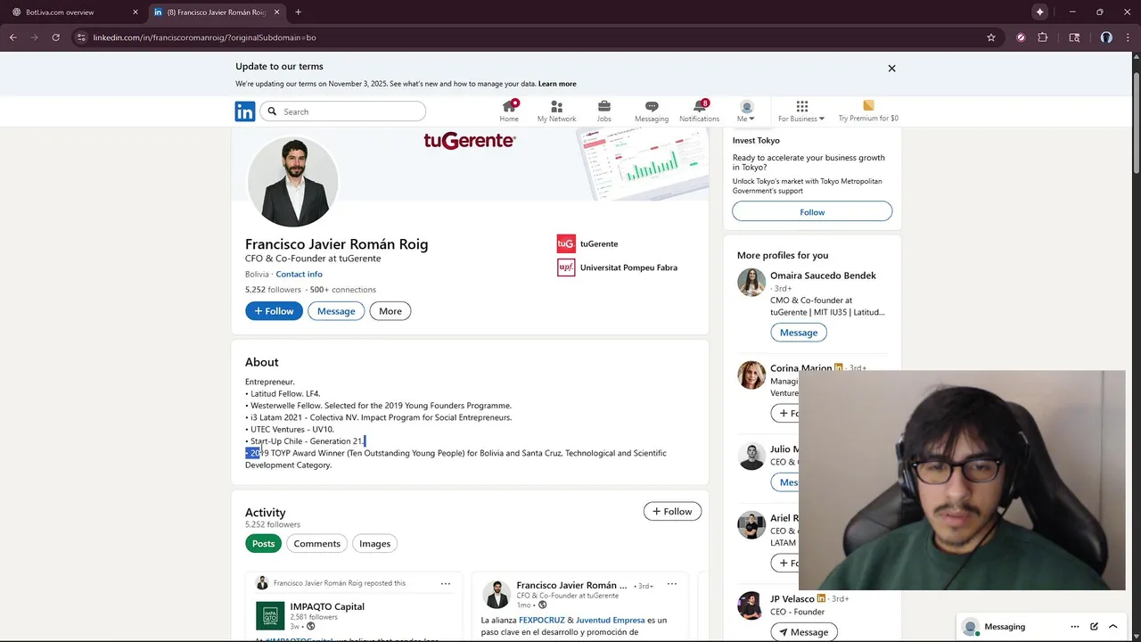Viewport: 1141px width, 642px height.
Task: Message JP Velasco
Action: 803,632
